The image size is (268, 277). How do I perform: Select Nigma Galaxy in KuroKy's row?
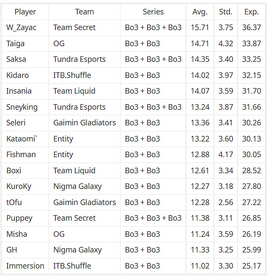(78, 186)
